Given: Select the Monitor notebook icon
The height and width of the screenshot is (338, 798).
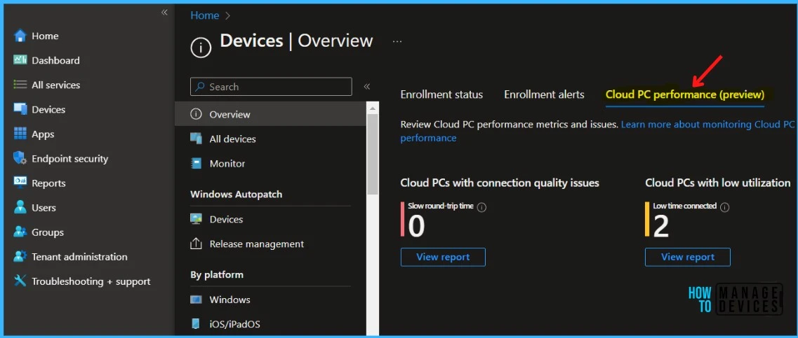Looking at the screenshot, I should click(x=196, y=164).
